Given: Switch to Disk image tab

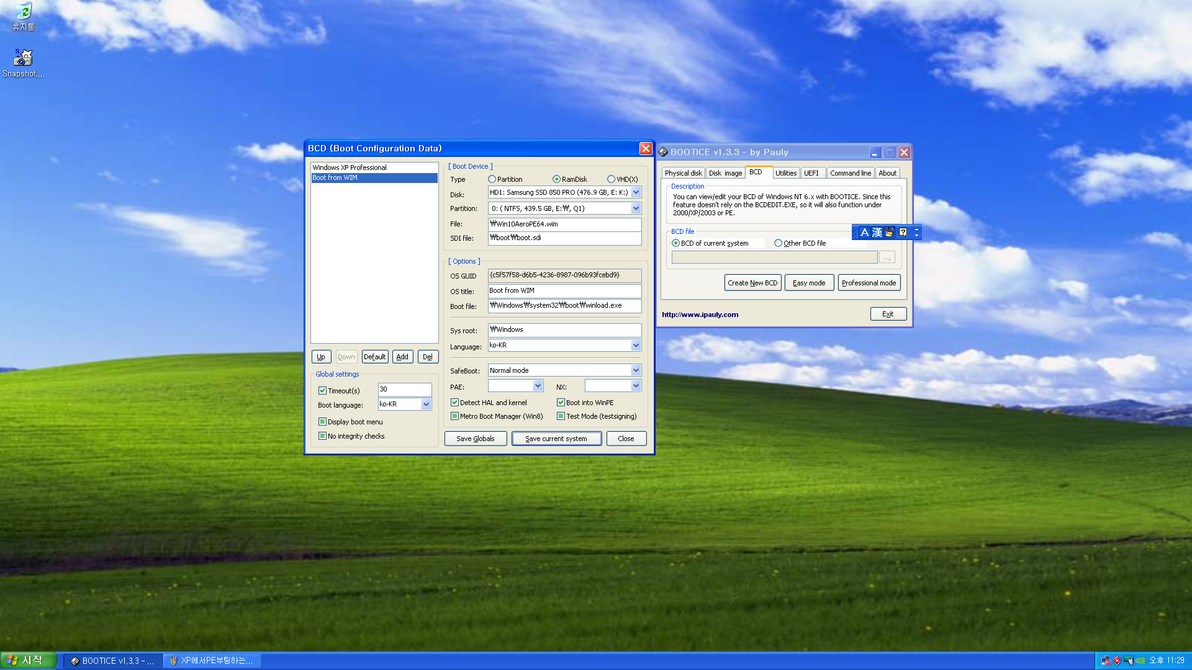Looking at the screenshot, I should tap(725, 173).
